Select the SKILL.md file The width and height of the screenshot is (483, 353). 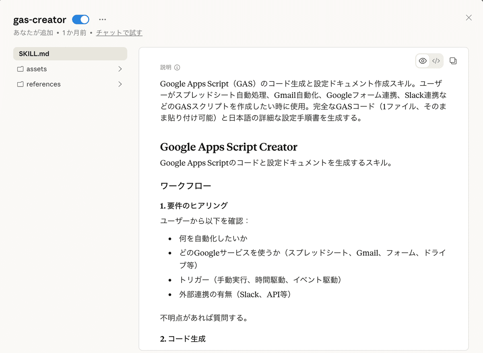point(70,54)
